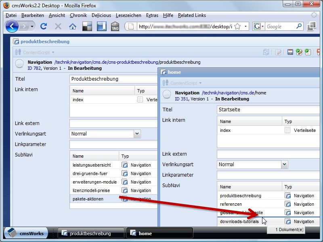Image resolution: width=323 pixels, height=242 pixels.
Task: Click the refresh icon in produktbeschreibung toolbar
Action: pyautogui.click(x=266, y=52)
